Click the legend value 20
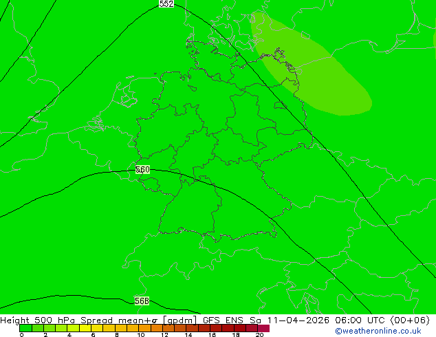 coord(259,334)
